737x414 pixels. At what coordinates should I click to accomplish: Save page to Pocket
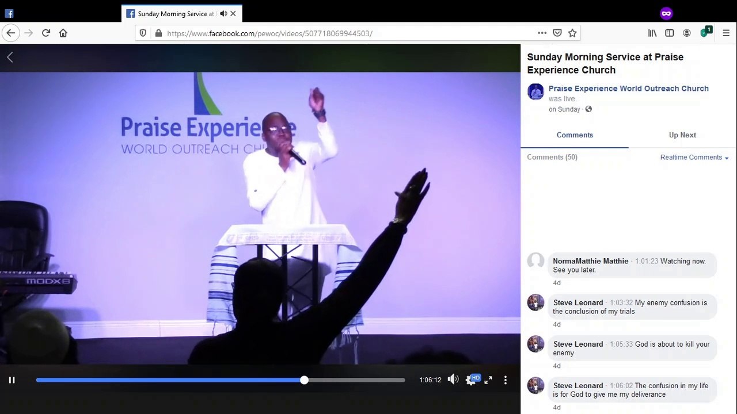pos(557,33)
